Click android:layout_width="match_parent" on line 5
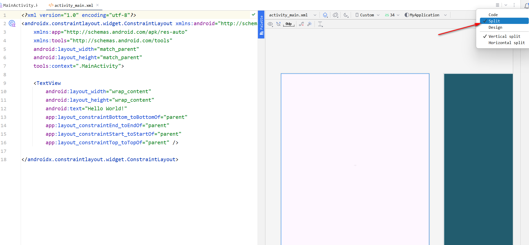Screen dimensions: 529x245 coord(86,49)
